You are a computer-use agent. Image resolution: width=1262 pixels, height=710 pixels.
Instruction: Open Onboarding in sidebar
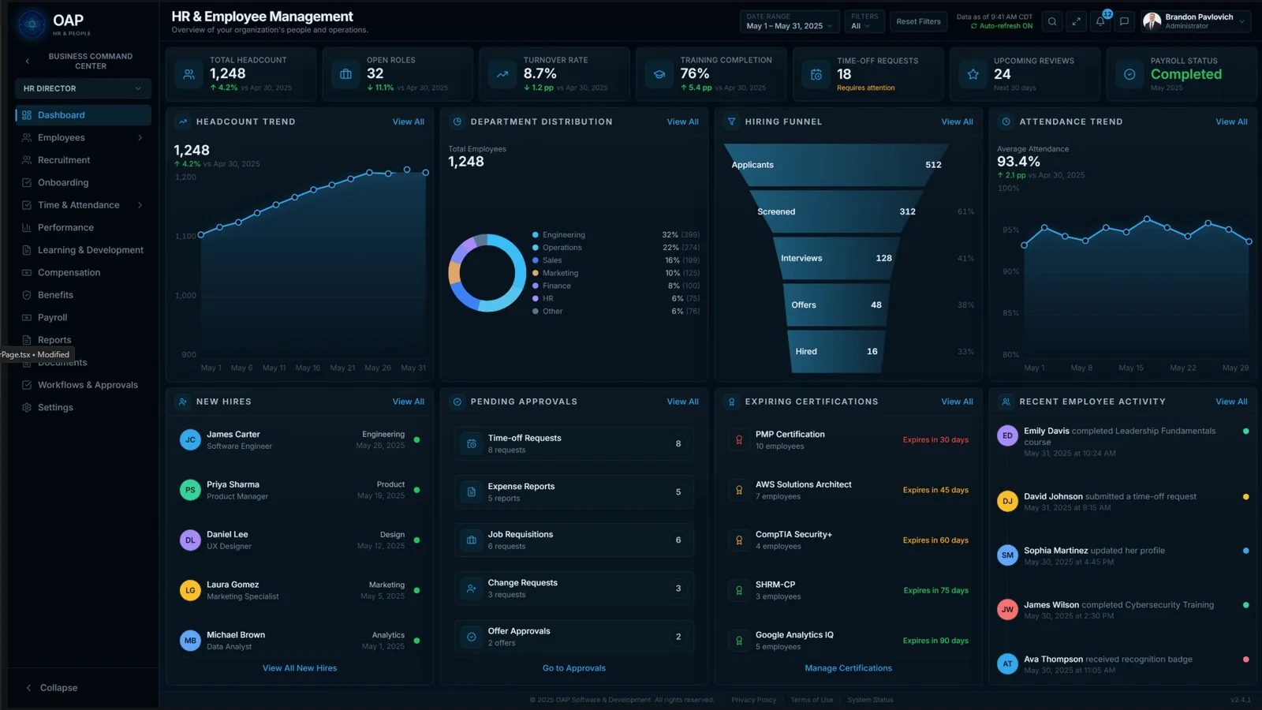pyautogui.click(x=84, y=183)
